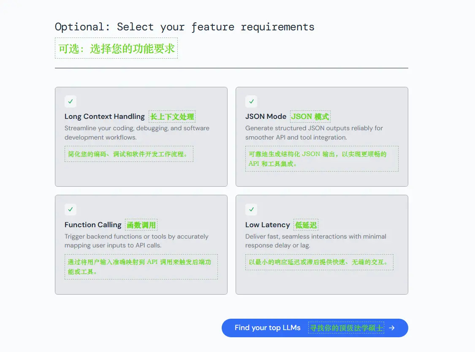Viewport: 475px width, 352px height.
Task: Click the 低延迟 translation label
Action: (x=306, y=225)
